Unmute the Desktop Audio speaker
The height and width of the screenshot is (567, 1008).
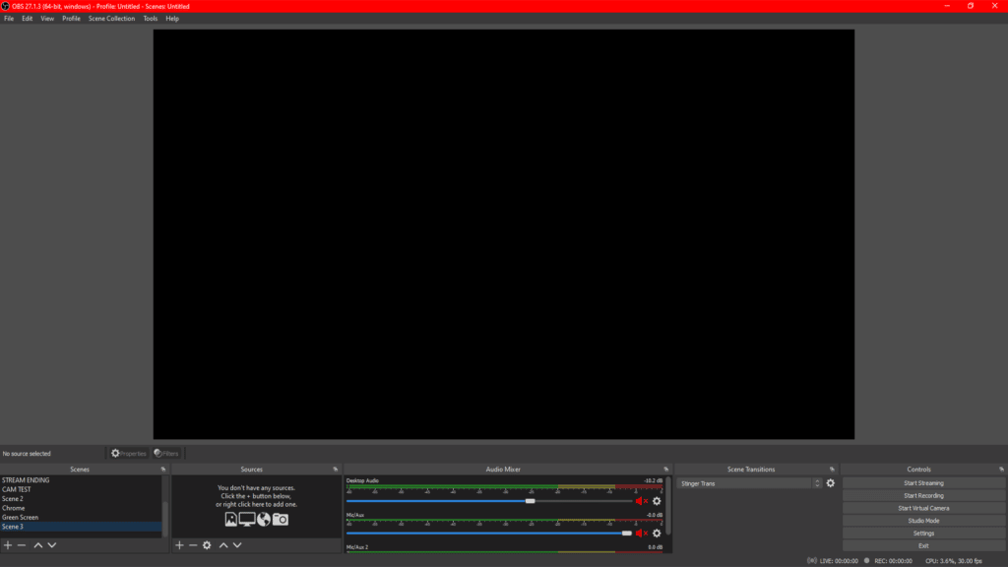pyautogui.click(x=641, y=501)
